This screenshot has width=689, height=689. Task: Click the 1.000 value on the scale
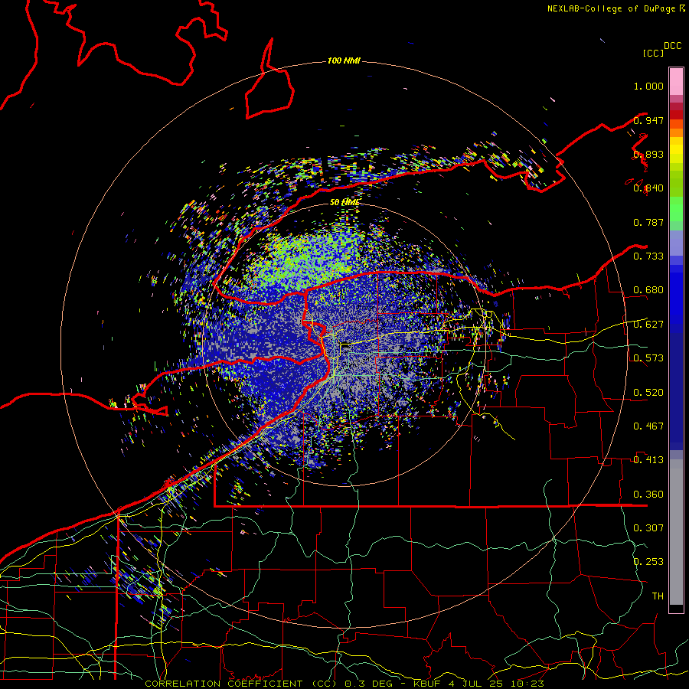click(x=648, y=86)
